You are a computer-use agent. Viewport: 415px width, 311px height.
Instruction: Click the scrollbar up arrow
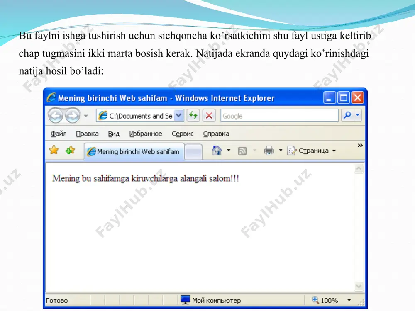pyautogui.click(x=359, y=168)
